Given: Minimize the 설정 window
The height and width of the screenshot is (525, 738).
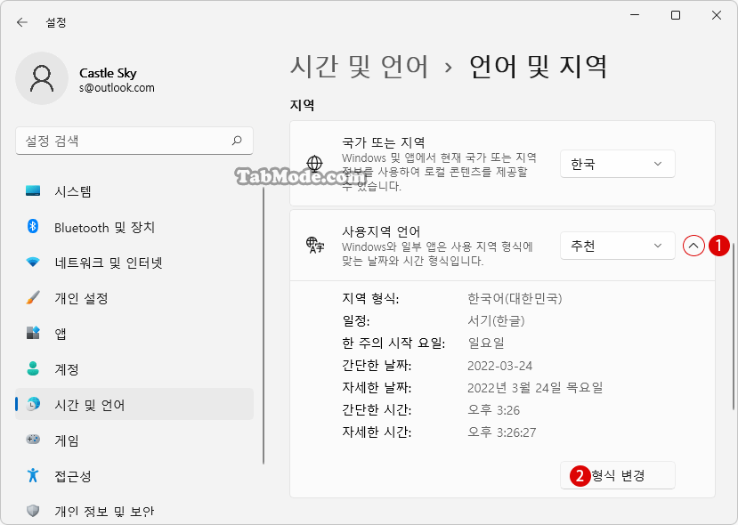Looking at the screenshot, I should (x=635, y=15).
